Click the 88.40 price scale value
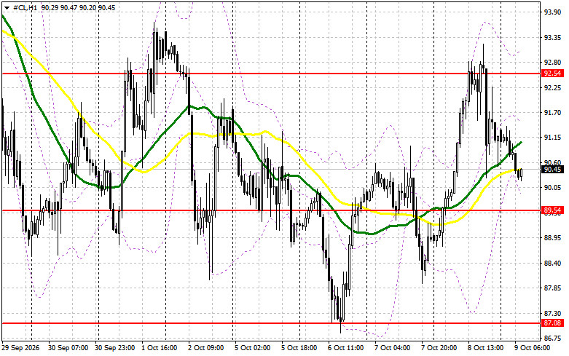 552,263
